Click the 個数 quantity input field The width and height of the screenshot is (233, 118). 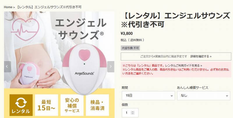point(130,113)
